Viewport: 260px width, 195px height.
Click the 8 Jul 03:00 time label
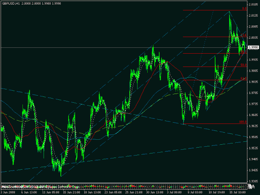point(195,193)
